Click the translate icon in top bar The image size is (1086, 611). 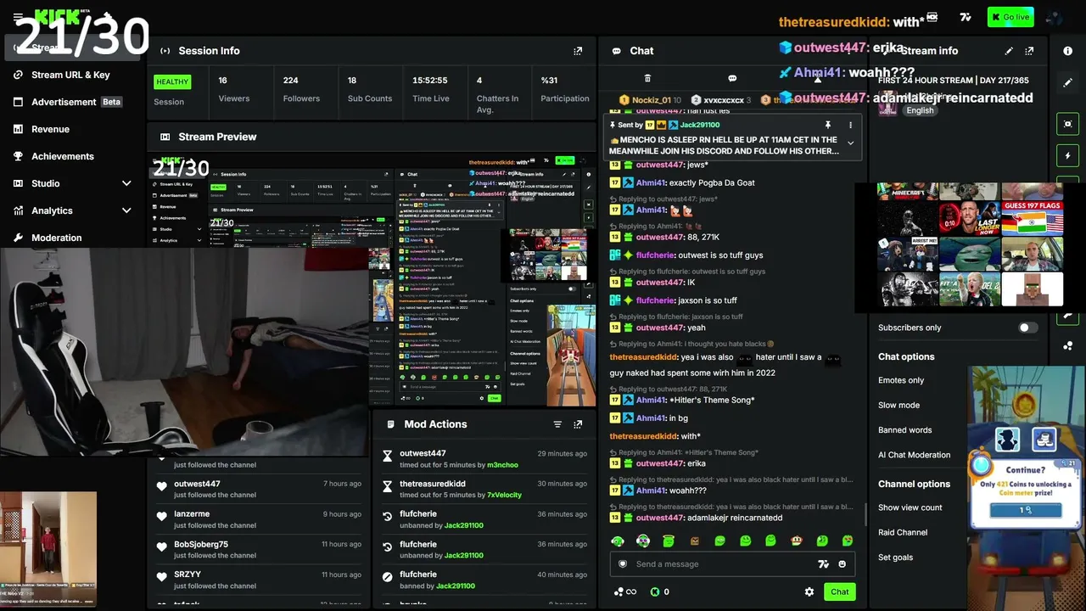(966, 17)
